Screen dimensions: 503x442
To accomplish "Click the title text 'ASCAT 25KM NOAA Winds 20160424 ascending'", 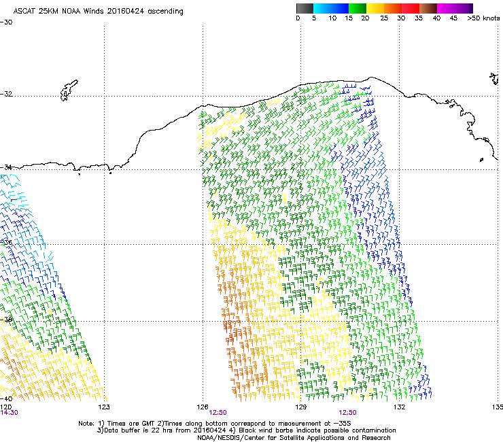I will (x=98, y=12).
